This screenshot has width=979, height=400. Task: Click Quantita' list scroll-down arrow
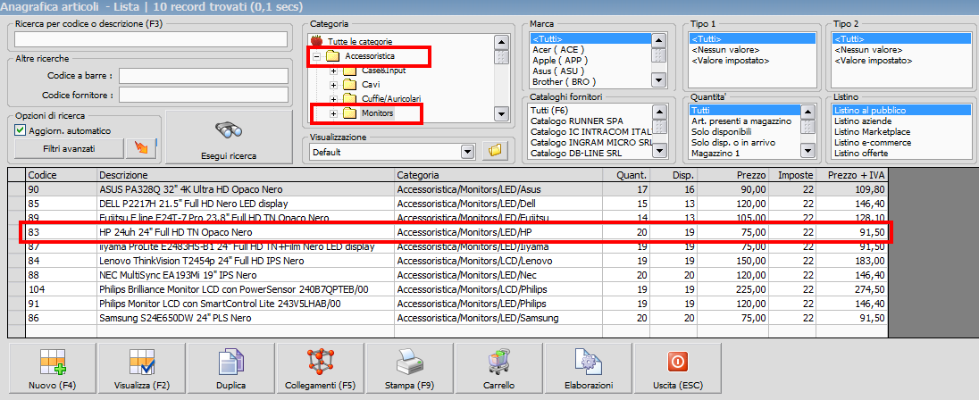(x=807, y=150)
